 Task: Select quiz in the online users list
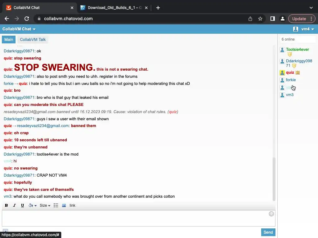coord(290,73)
